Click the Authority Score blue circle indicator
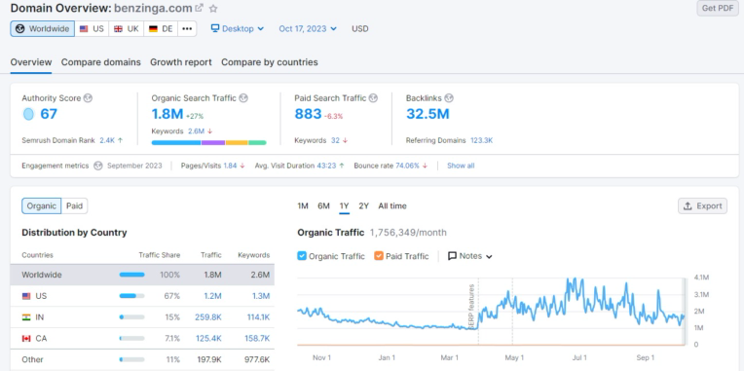744x371 pixels. point(28,114)
